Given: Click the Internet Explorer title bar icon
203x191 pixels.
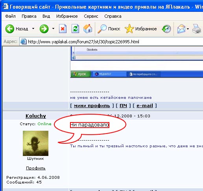Looking at the screenshot, I should 6,6.
